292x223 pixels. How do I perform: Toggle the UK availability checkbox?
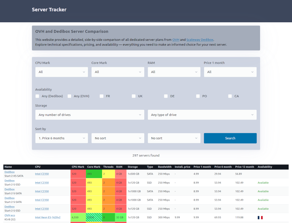point(134,96)
